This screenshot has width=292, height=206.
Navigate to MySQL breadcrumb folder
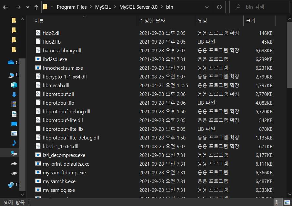point(103,7)
